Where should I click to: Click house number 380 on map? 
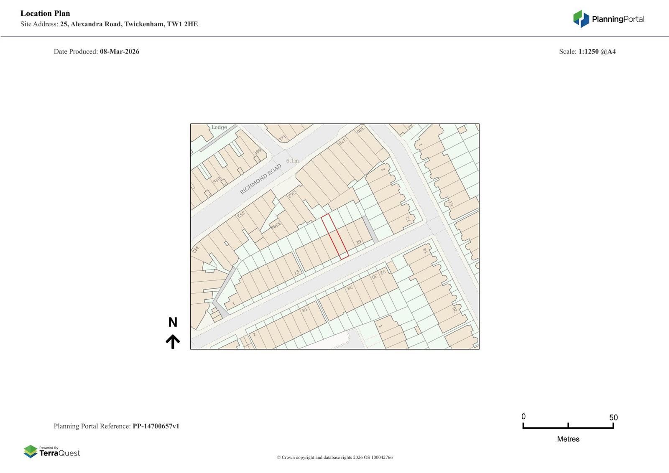tap(360, 130)
